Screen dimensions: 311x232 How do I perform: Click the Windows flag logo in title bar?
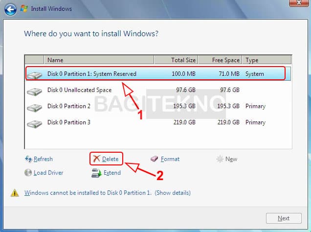pos(24,8)
